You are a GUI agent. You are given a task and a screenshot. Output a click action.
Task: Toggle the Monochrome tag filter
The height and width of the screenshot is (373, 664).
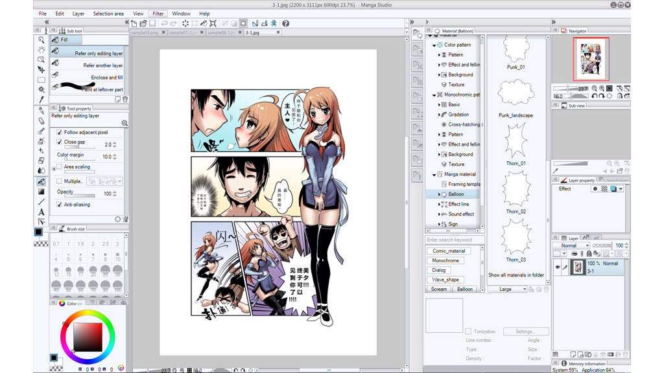(445, 260)
